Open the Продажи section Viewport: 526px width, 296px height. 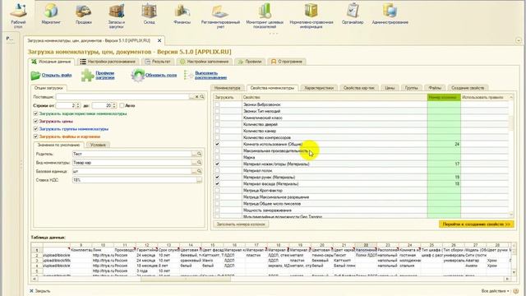[x=84, y=15]
